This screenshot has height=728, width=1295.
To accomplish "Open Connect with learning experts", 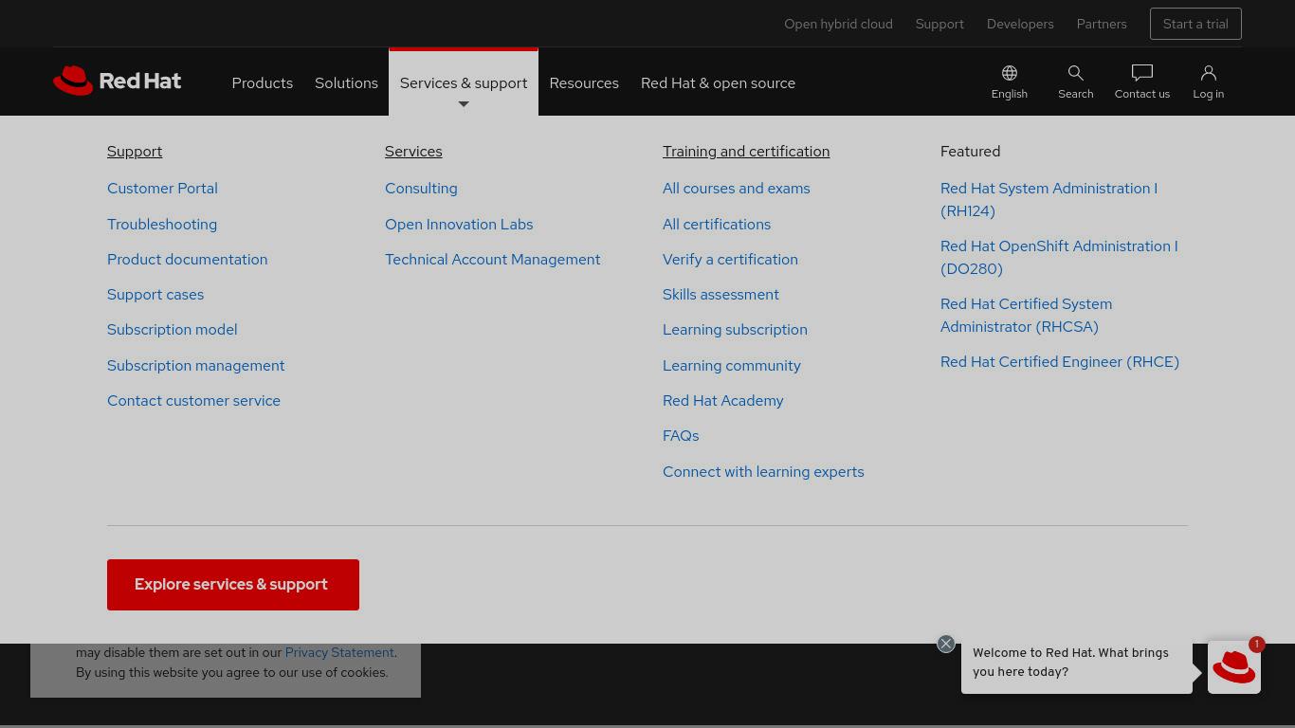I will tap(763, 472).
